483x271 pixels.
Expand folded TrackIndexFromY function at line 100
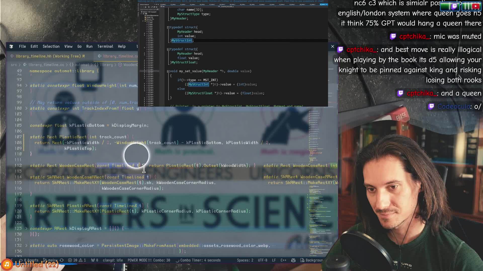pyautogui.click(x=26, y=108)
